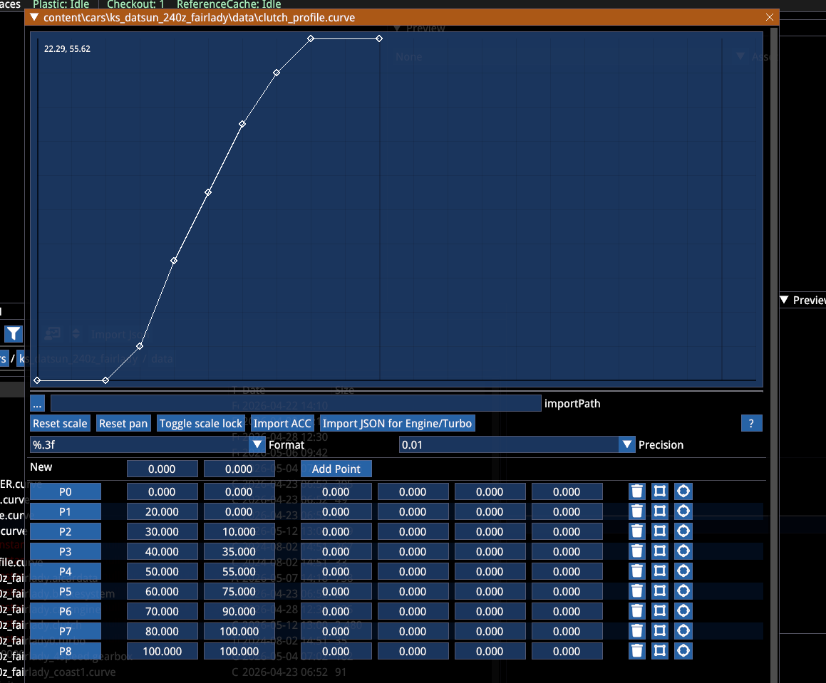Click the square frame icon for P6
The width and height of the screenshot is (826, 683).
coord(660,611)
